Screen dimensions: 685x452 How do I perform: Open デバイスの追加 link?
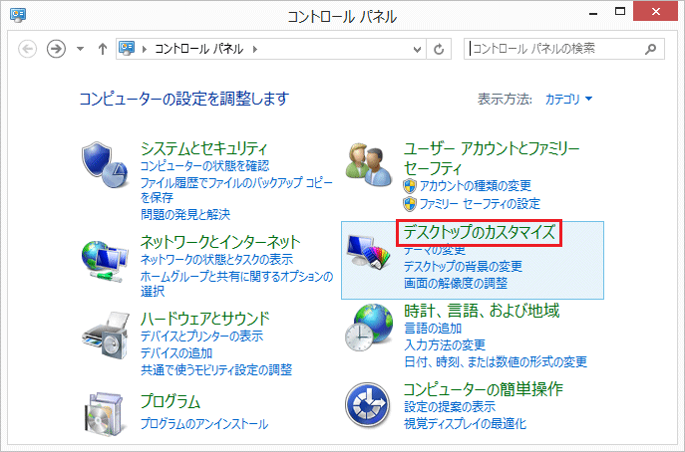[x=176, y=353]
